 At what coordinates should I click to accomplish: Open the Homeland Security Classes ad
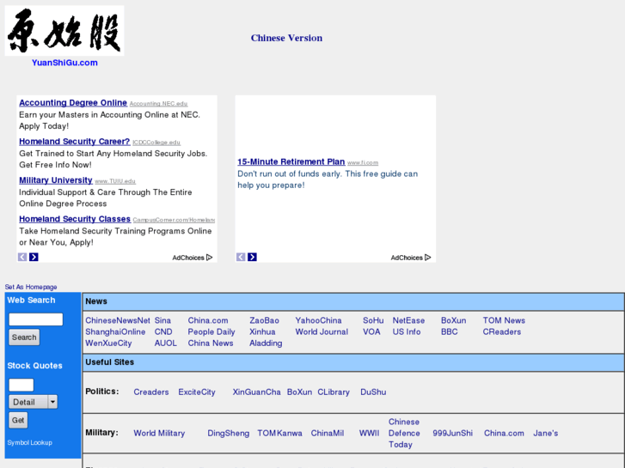pos(75,219)
